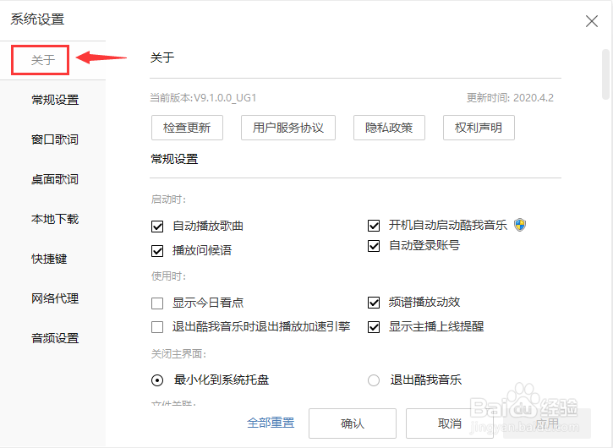Toggle 播放问候语 checkbox

pos(157,250)
